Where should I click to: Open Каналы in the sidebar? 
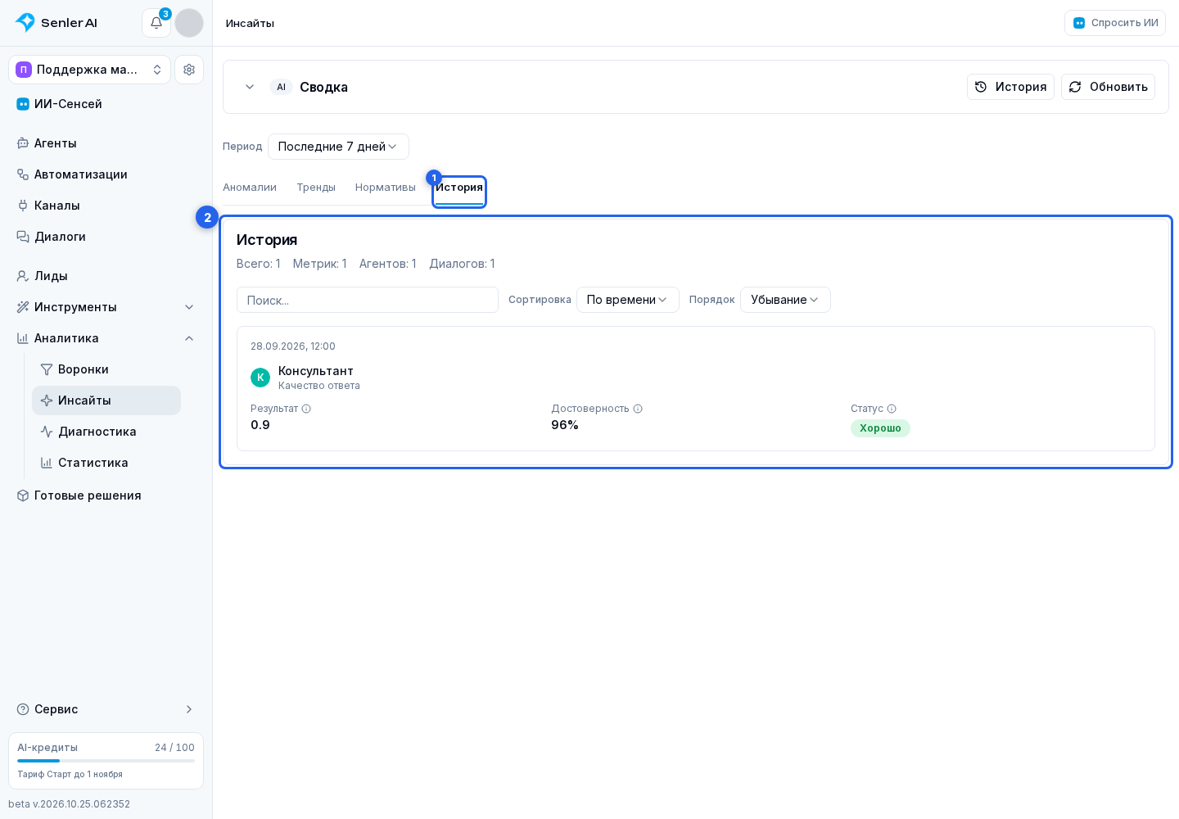(x=106, y=206)
